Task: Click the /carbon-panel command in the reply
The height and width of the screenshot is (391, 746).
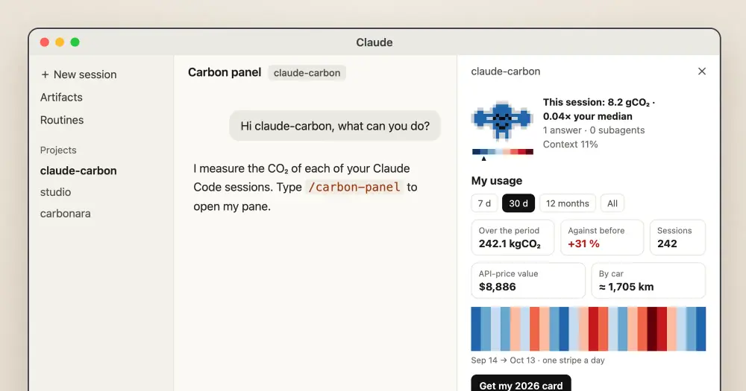Action: point(354,187)
